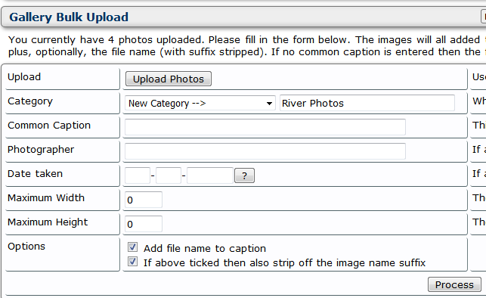486x298 pixels.
Task: Open the New Category dropdown
Action: coord(200,103)
